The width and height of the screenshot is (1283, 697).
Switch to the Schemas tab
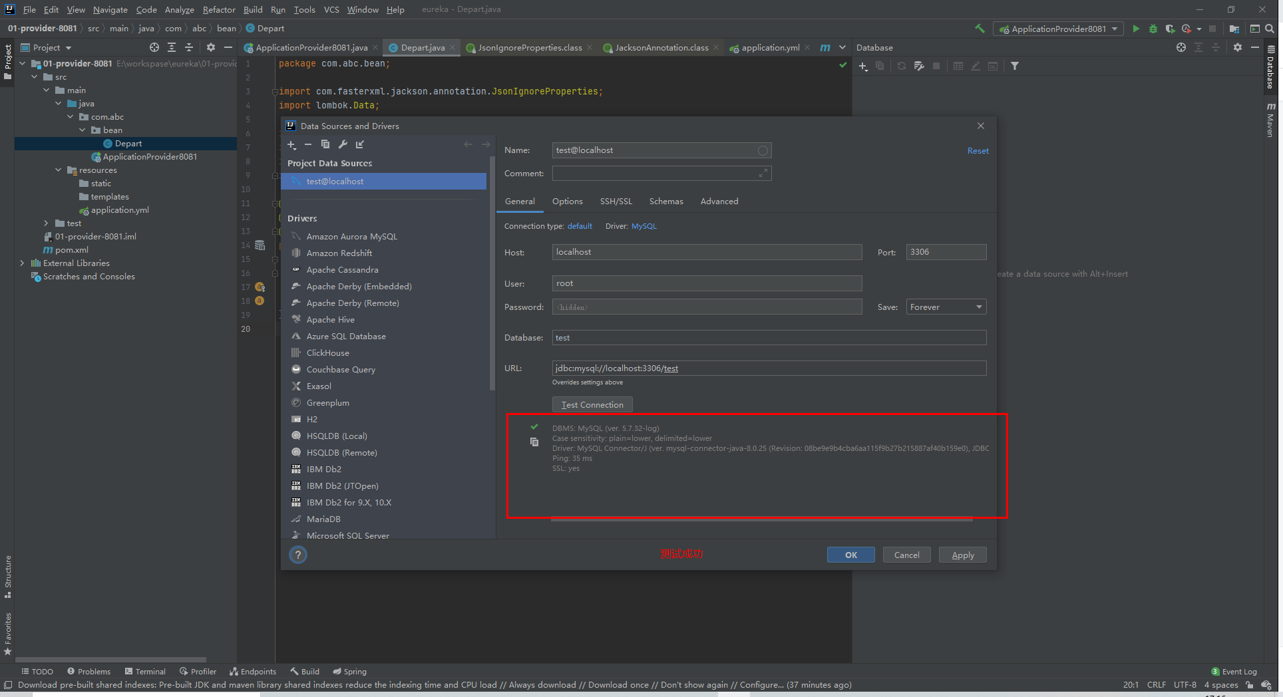click(666, 202)
